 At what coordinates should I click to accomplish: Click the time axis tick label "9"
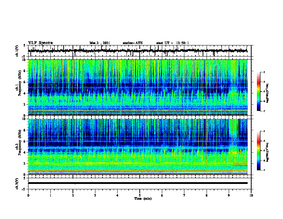[x=229, y=195]
